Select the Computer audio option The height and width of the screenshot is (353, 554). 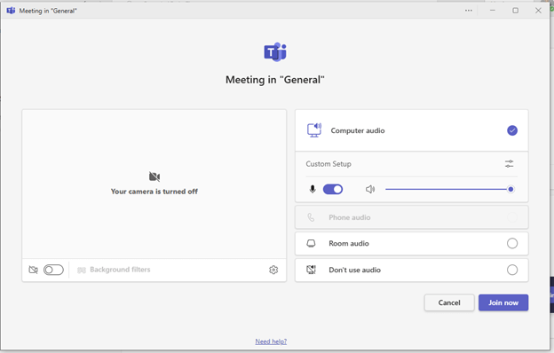pos(412,130)
